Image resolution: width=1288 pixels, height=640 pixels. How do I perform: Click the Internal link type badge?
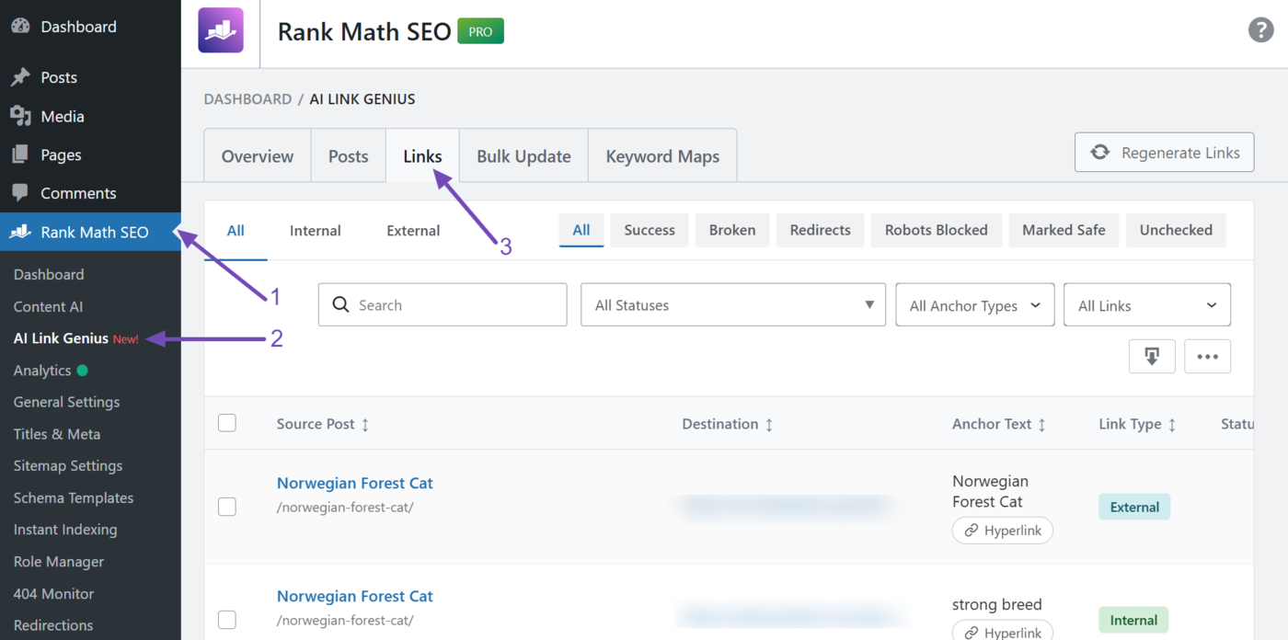point(1133,620)
